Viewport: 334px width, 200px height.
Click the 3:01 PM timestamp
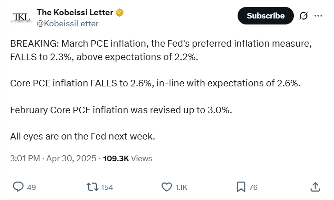point(25,158)
